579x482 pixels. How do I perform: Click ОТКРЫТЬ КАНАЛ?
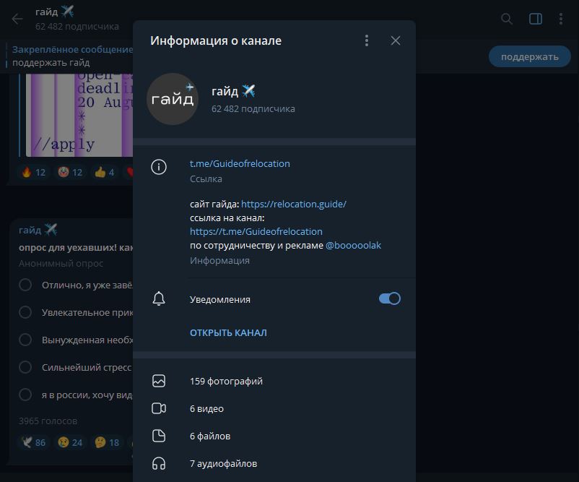(x=228, y=332)
